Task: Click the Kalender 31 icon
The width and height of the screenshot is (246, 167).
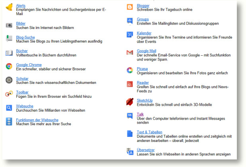Action: [130, 35]
